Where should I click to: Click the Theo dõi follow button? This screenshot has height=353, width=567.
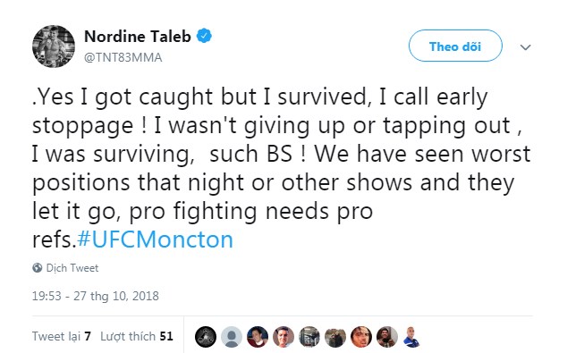pyautogui.click(x=455, y=46)
